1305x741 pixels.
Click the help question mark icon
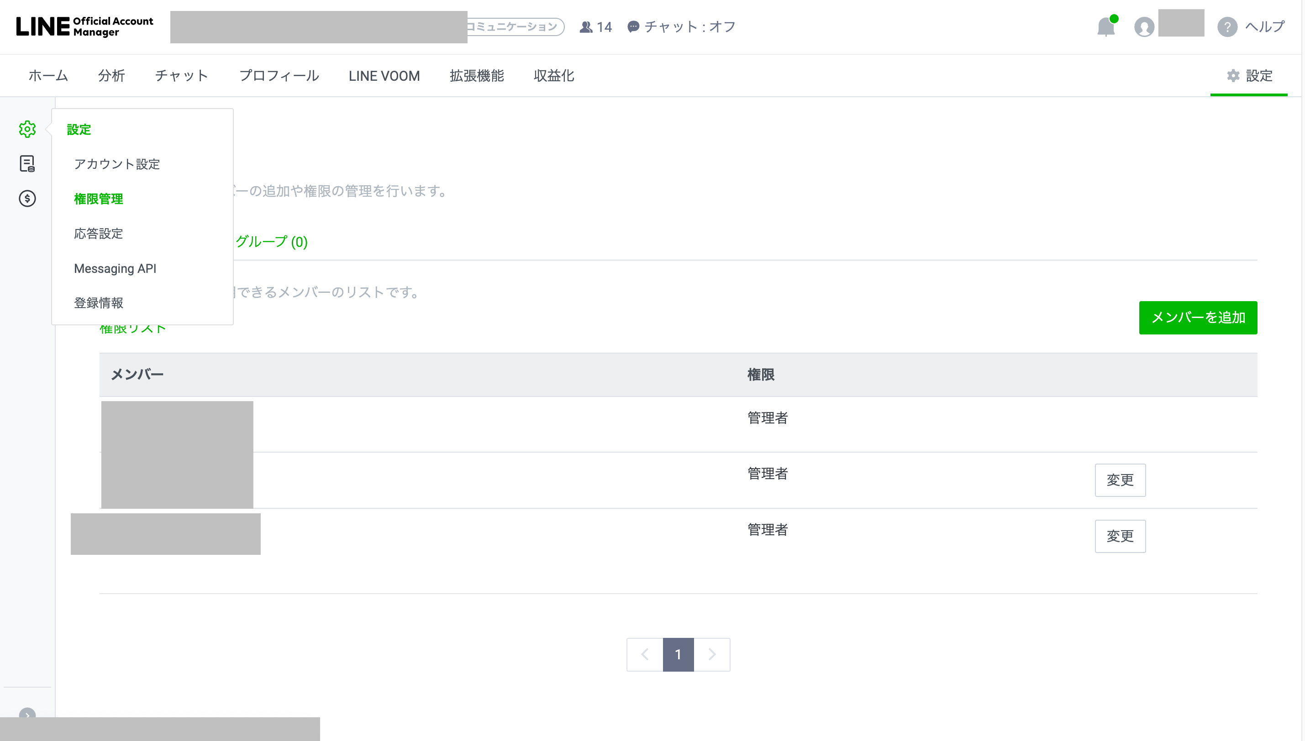1227,27
